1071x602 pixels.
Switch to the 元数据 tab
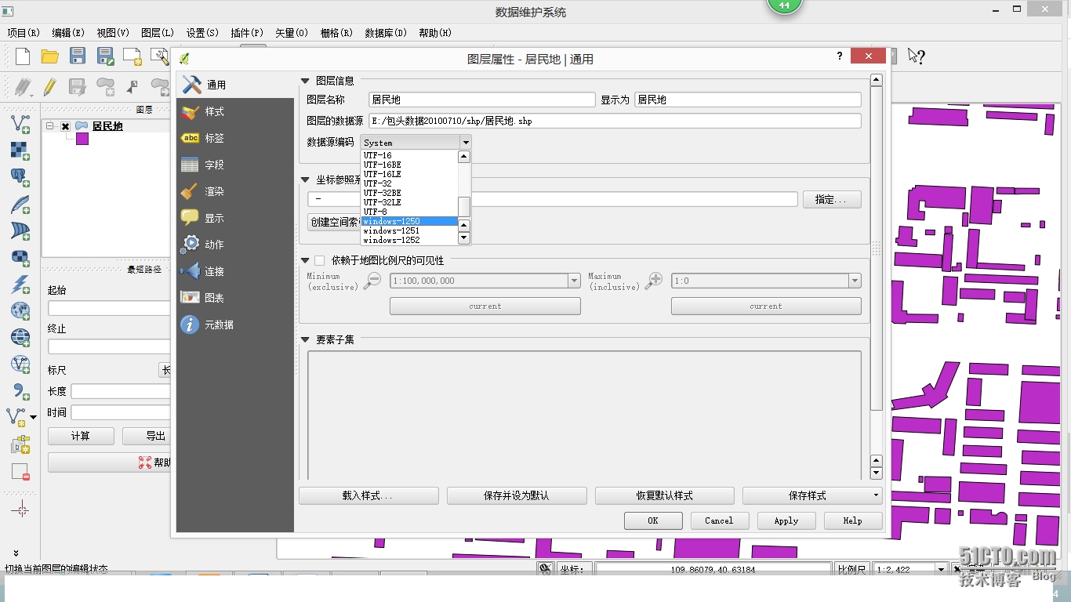coord(235,325)
